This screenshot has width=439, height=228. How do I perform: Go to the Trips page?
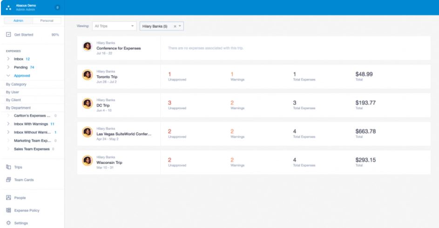[18, 167]
